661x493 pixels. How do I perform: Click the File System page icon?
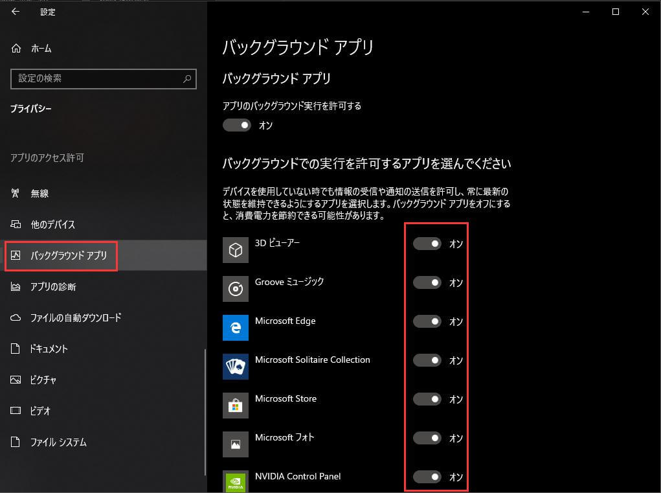[x=15, y=442]
